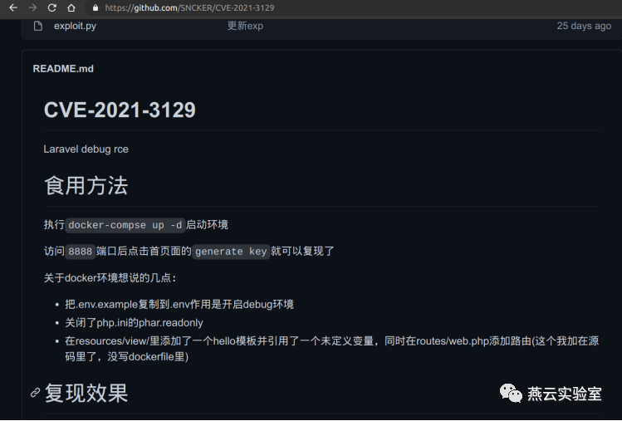Click the 25 days ago timestamp
Screen dimensions: 622x421
tap(584, 27)
